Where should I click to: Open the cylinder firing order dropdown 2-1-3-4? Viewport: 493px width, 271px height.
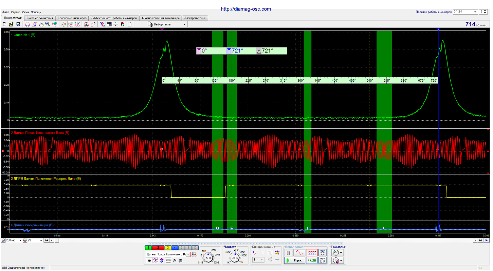[465, 12]
